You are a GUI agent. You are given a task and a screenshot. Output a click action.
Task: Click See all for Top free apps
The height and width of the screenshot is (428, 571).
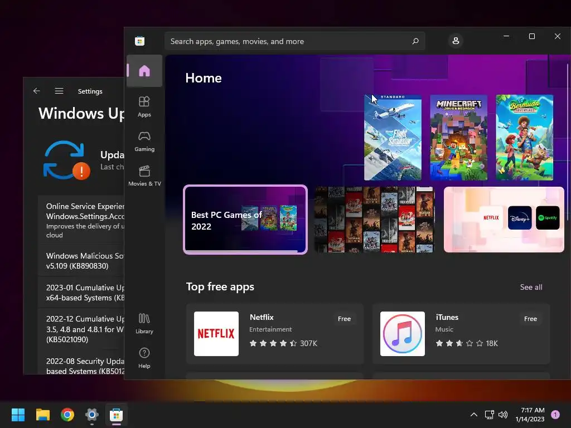click(531, 287)
